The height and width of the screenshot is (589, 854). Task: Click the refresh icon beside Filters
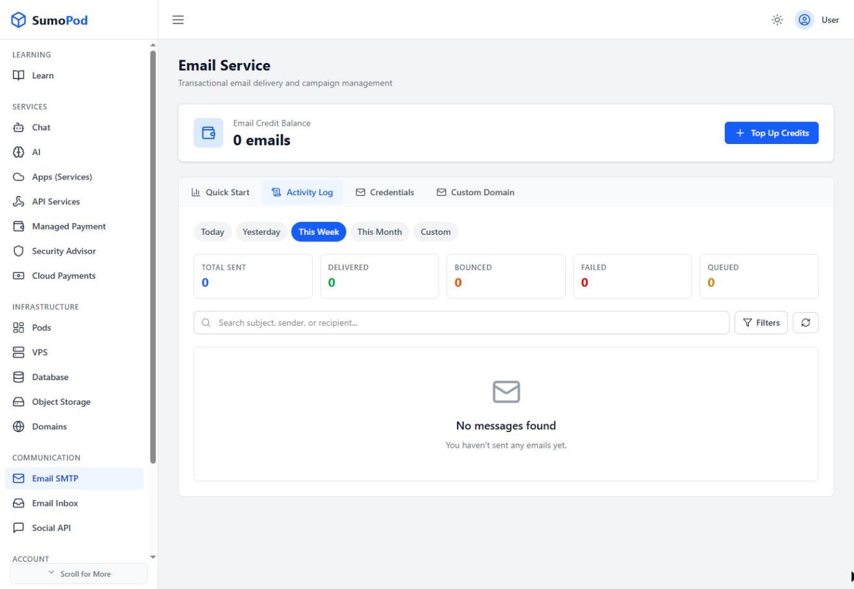pos(805,322)
